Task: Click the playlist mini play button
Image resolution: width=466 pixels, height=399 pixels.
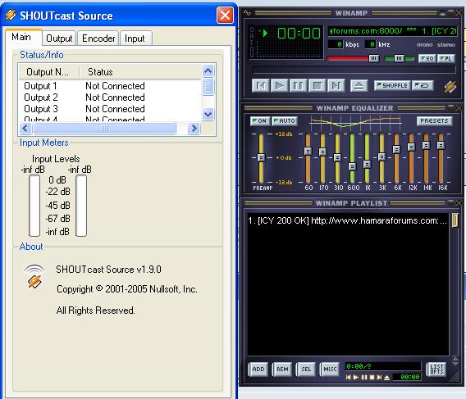Action: pyautogui.click(x=356, y=378)
